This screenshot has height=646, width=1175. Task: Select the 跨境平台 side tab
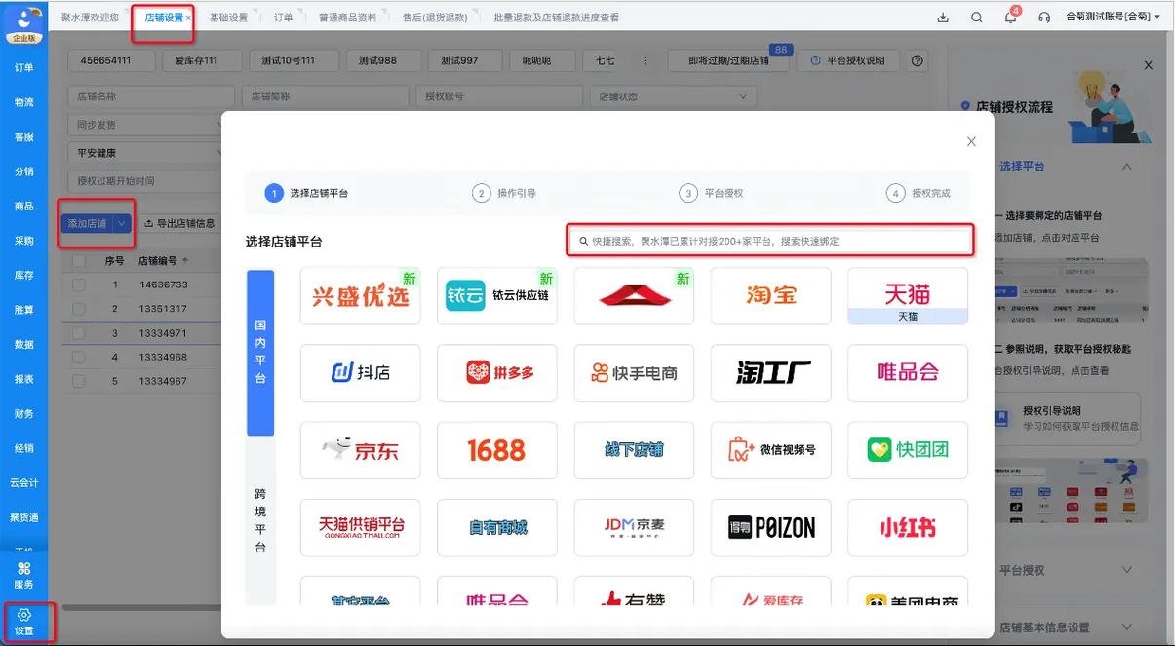coord(260,520)
